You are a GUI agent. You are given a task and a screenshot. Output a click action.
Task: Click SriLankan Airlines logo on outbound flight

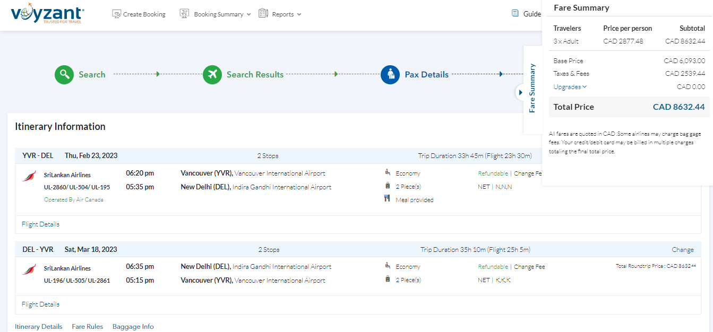29,176
